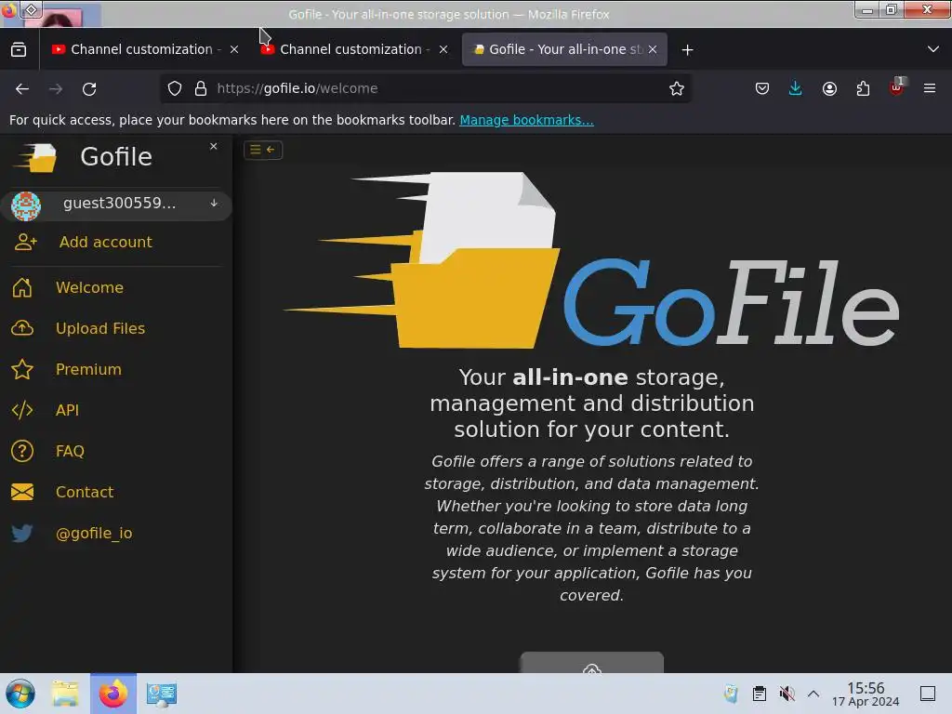Open the FAQ menu entry
952x714 pixels.
click(70, 451)
